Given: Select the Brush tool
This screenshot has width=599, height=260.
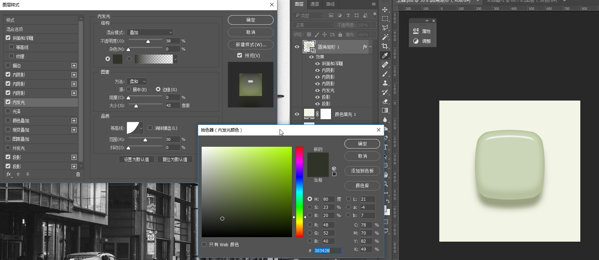Looking at the screenshot, I should coord(385,74).
